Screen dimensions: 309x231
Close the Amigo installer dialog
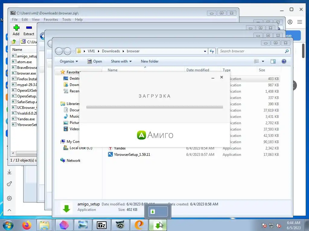[222, 77]
